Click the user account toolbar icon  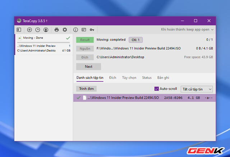pyautogui.click(x=46, y=30)
